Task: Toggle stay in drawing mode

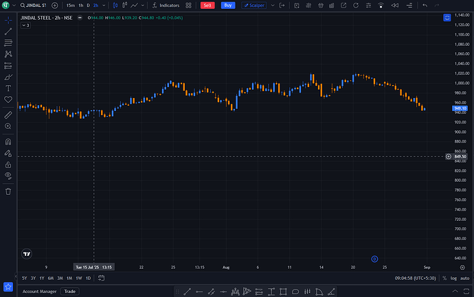Action: [8, 154]
